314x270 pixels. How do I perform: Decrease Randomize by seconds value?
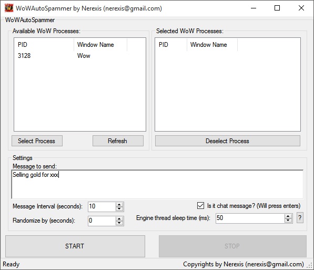click(119, 223)
